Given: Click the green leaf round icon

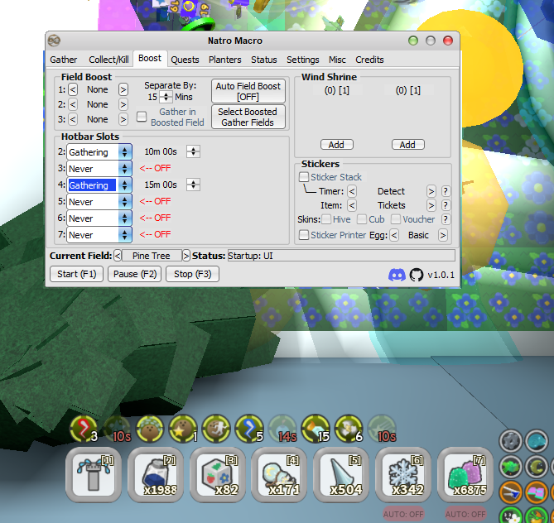Looking at the screenshot, I should point(511,467).
